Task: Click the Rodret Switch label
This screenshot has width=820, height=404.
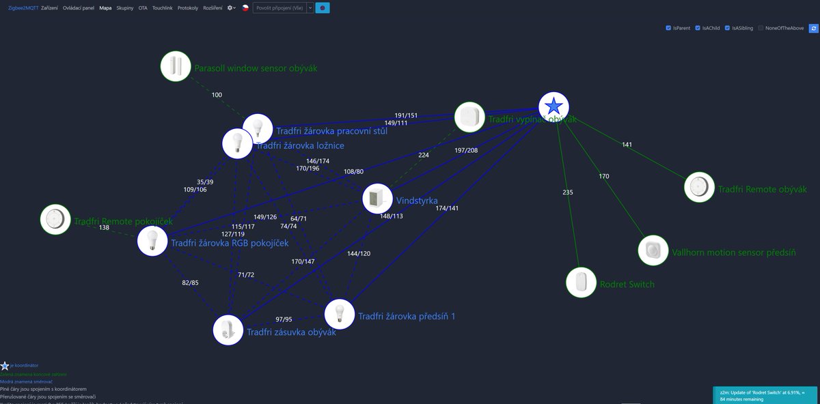Action: click(x=627, y=284)
